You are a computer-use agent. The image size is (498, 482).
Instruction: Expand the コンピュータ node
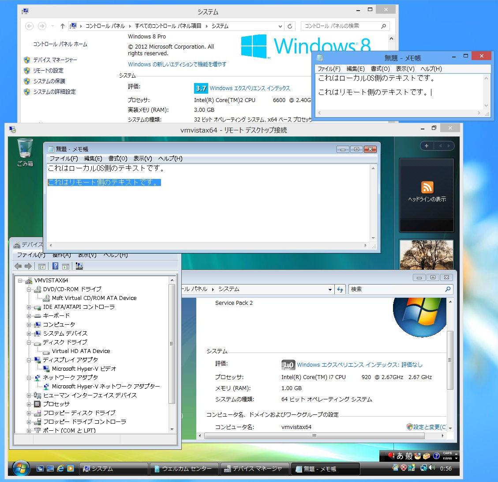click(29, 325)
